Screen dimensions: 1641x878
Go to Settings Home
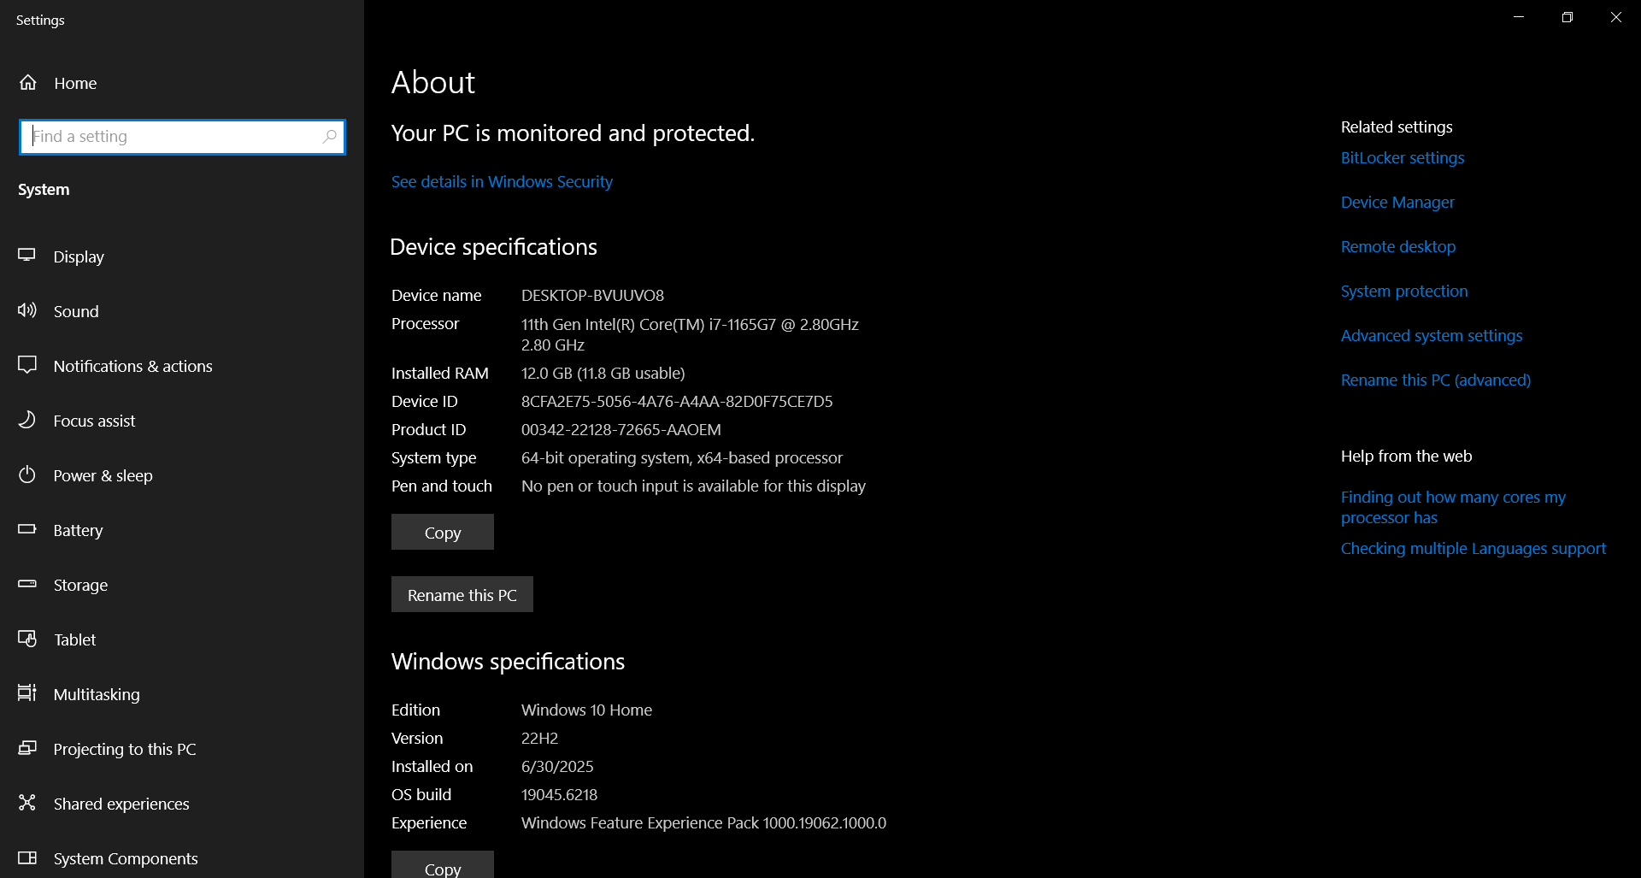coord(182,83)
